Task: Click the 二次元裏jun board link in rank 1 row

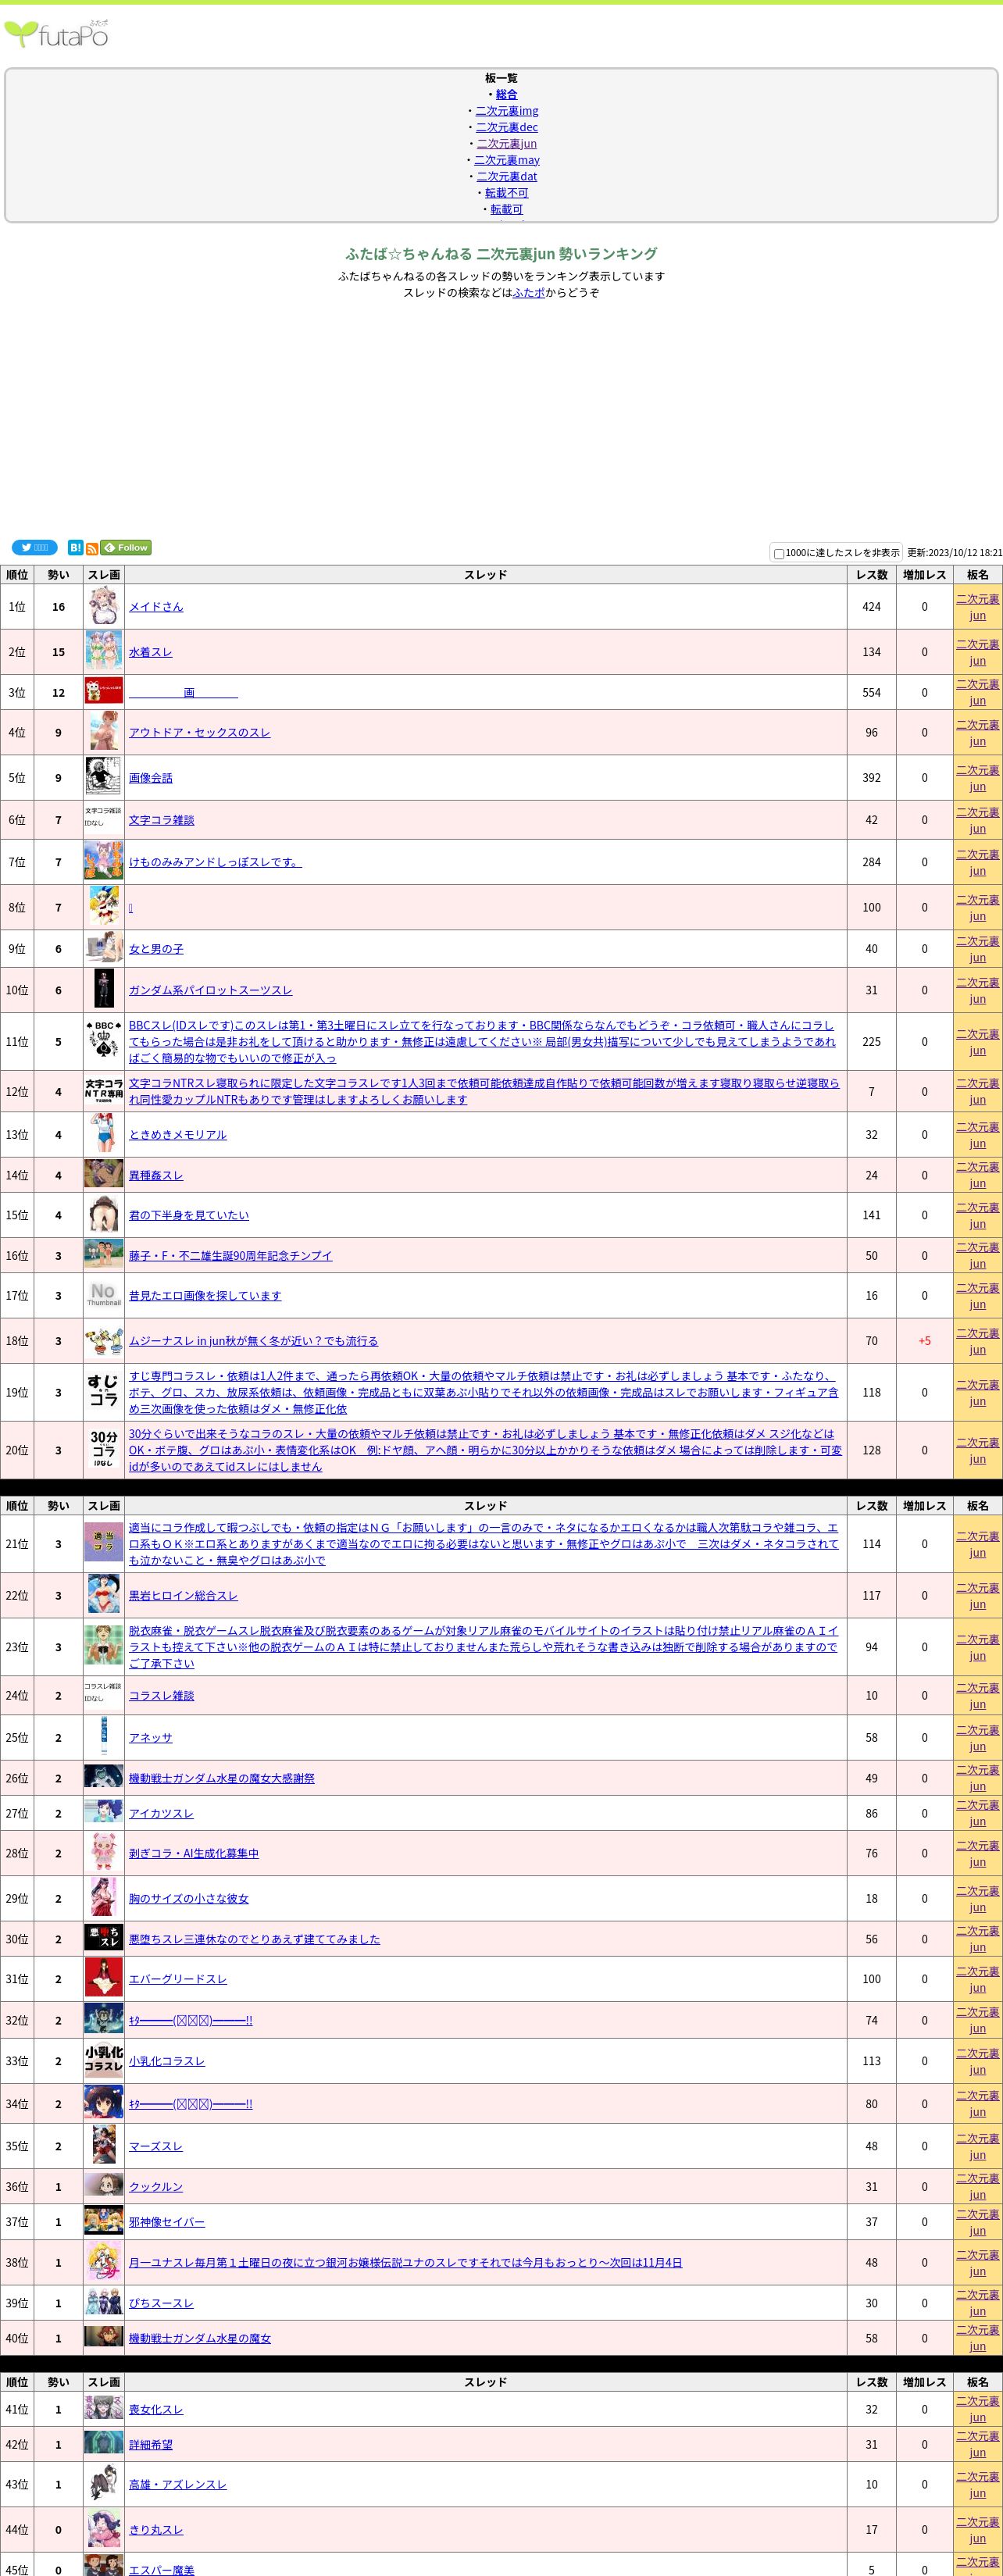Action: point(978,607)
